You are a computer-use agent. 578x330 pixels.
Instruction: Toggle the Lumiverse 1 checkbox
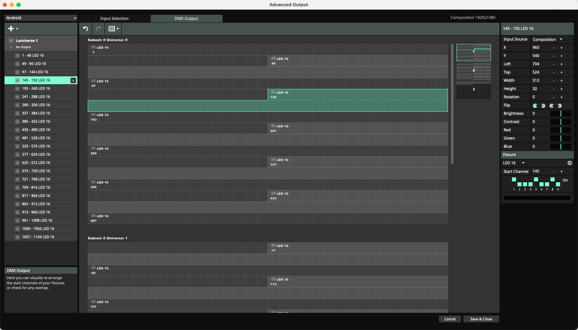(x=11, y=41)
